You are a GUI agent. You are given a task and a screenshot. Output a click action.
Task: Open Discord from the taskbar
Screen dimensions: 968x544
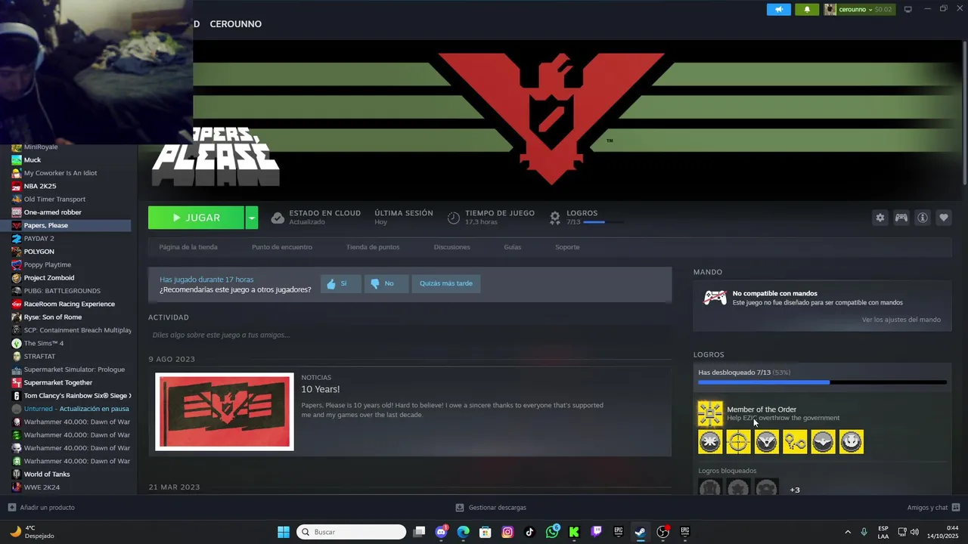[441, 532]
